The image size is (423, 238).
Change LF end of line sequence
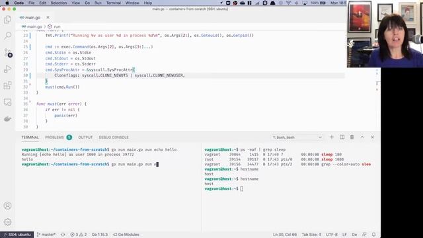tap(344, 235)
